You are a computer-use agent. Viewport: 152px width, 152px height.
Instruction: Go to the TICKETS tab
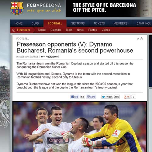pos(99,23)
